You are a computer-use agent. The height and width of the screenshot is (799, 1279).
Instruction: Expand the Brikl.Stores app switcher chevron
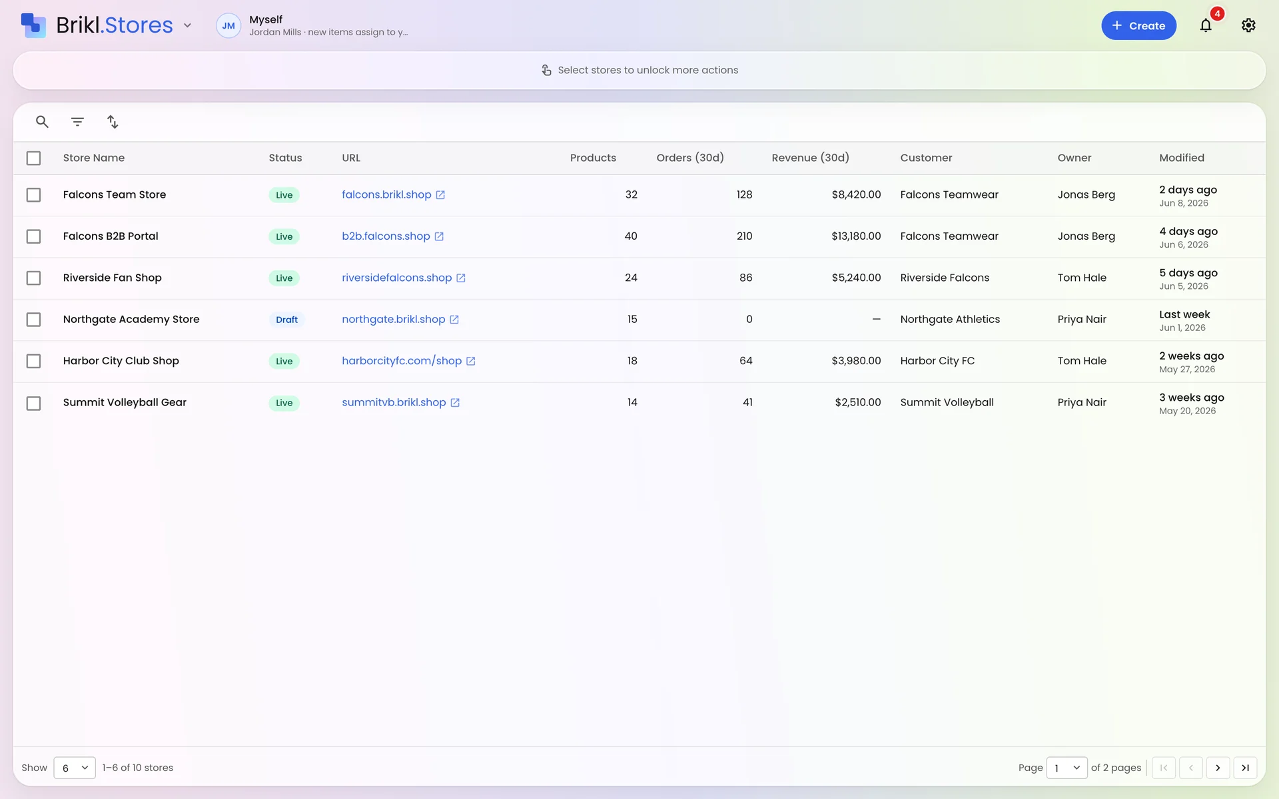(188, 25)
